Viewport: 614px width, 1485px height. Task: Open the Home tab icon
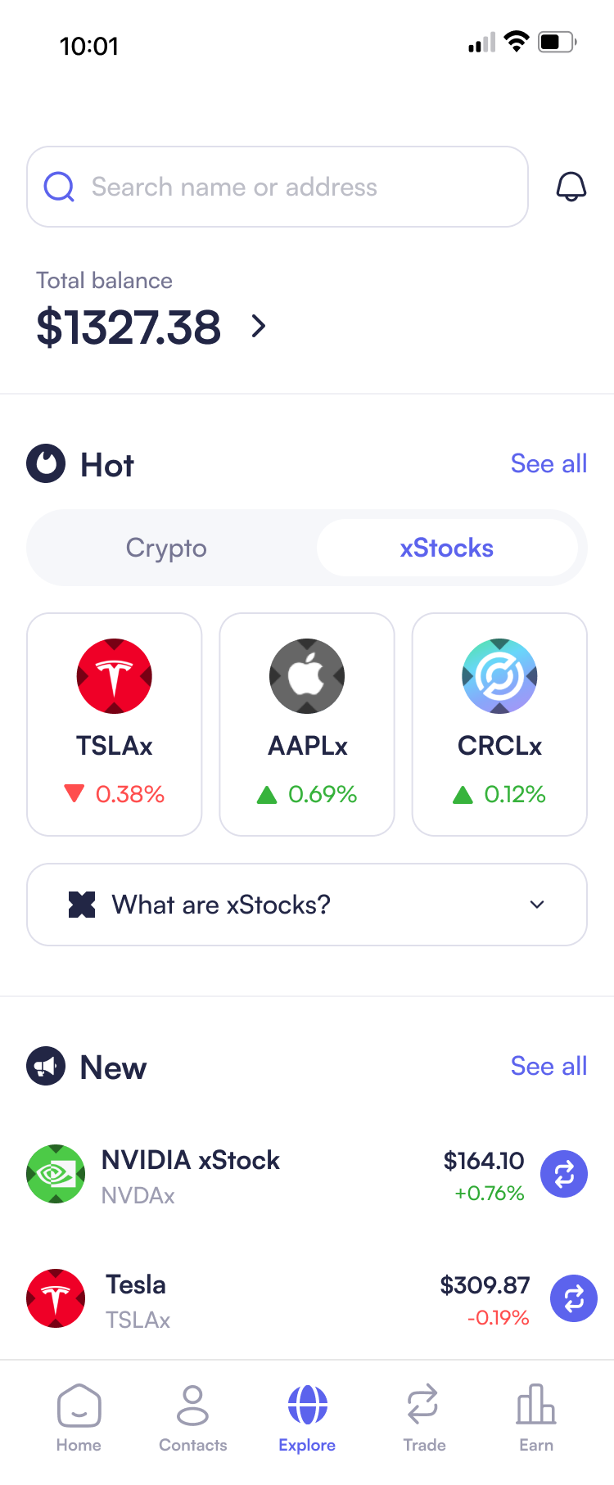pos(79,1406)
